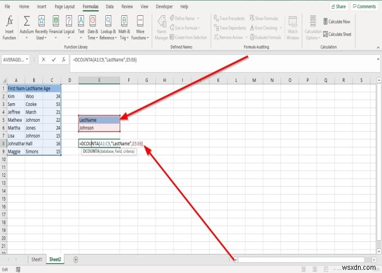Select the Sheet2 tab
Screen dimensions: 382x273
[55, 259]
